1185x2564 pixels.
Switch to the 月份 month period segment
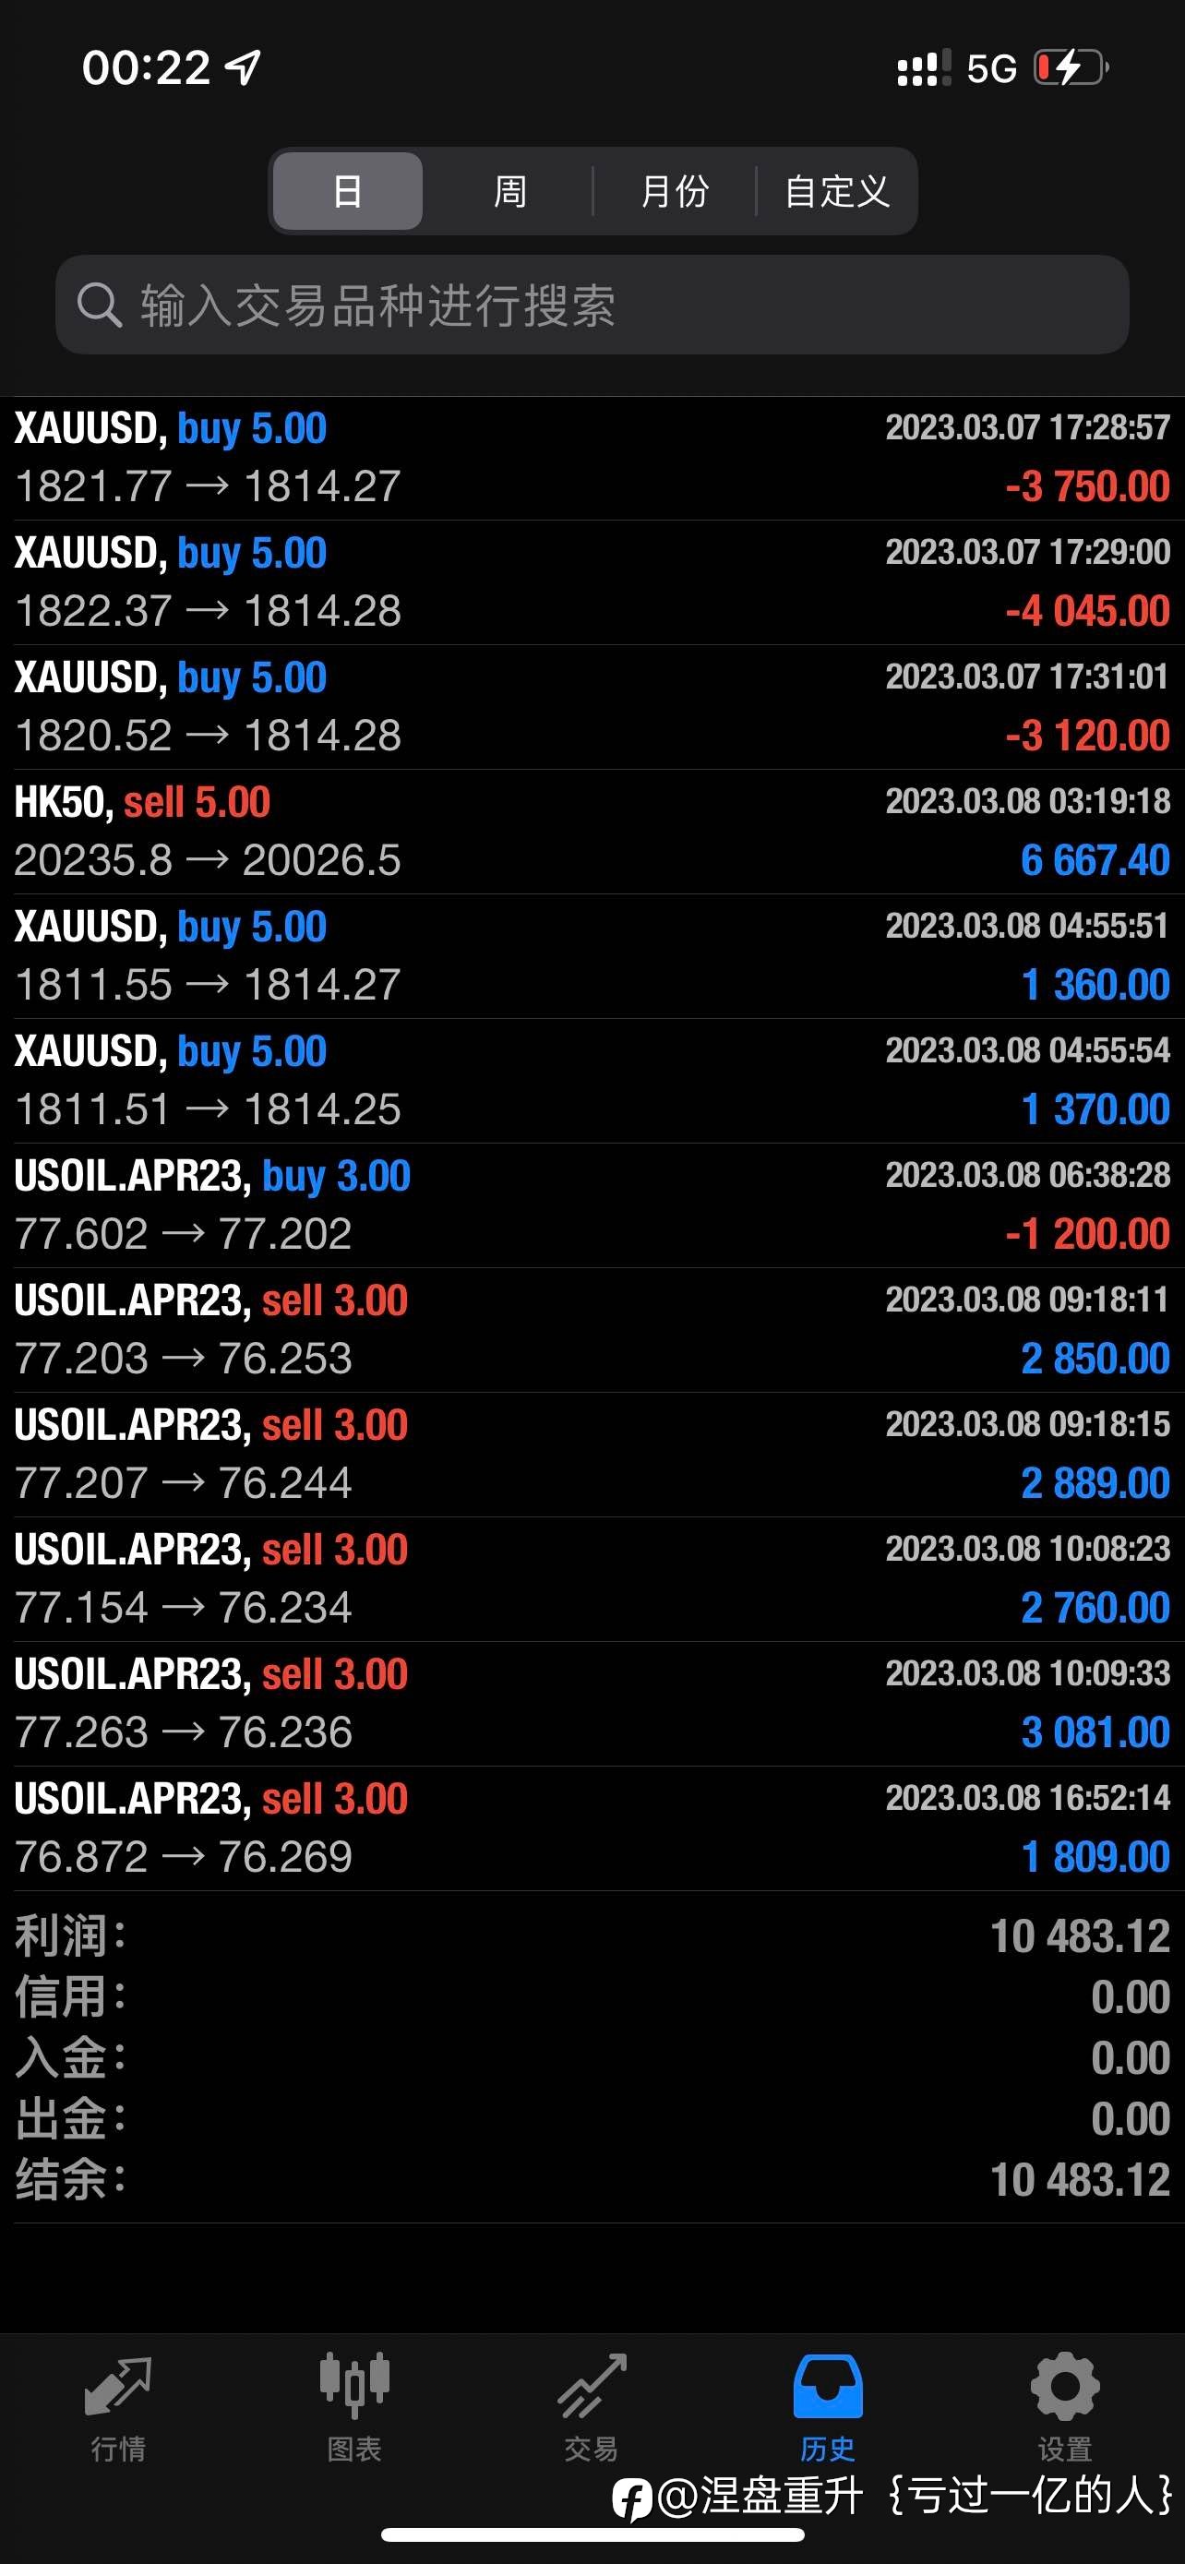(x=675, y=191)
